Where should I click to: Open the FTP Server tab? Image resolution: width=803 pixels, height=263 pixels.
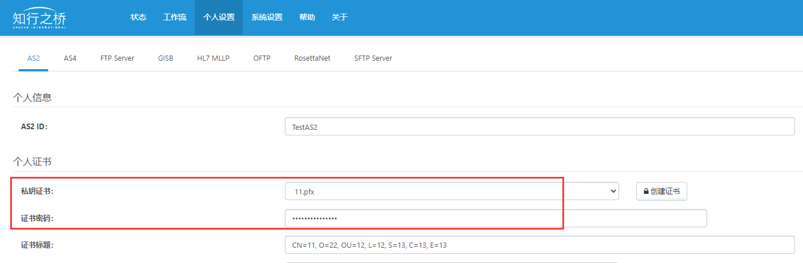tap(117, 58)
